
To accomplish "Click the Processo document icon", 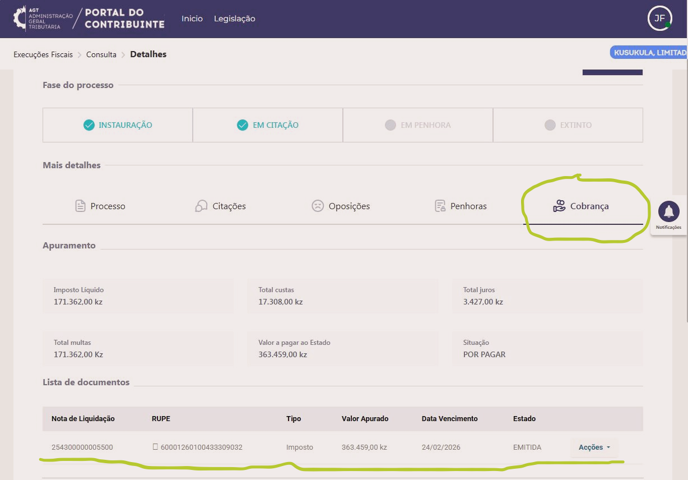I will point(80,206).
